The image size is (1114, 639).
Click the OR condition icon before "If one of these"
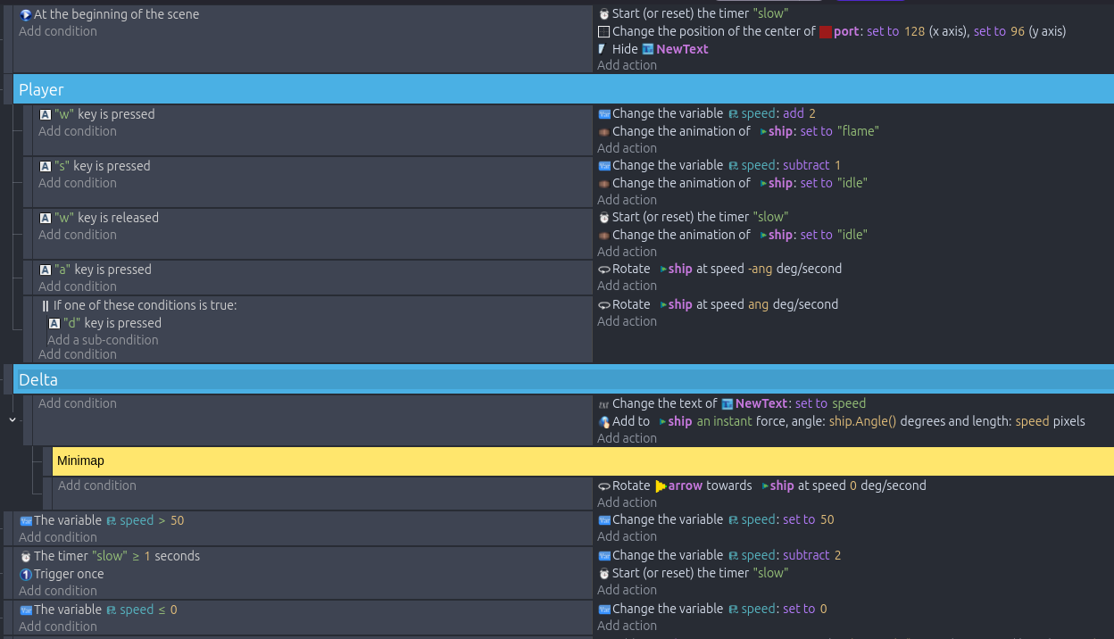coord(46,306)
